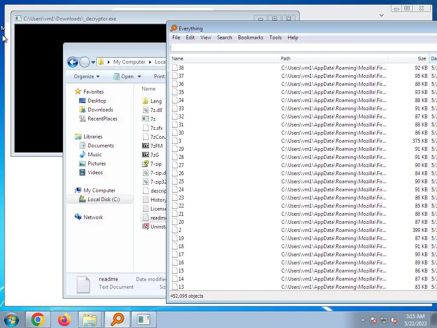Viewport: 437px width, 328px height.
Task: Select the file icon of row 37
Action: tap(175, 76)
